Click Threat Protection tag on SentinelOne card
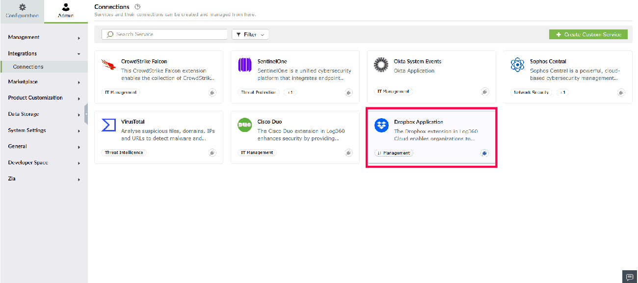 coord(259,92)
